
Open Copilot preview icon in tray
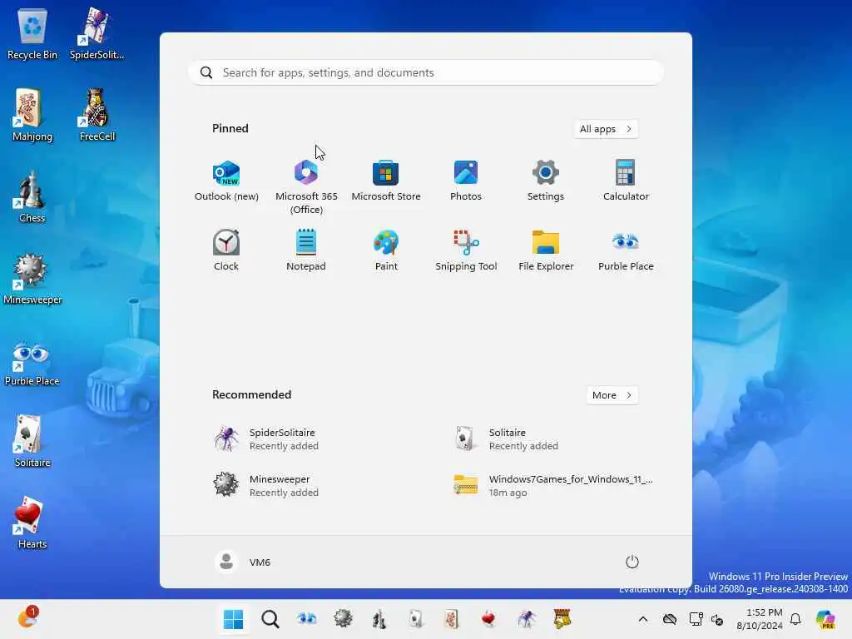pos(825,619)
